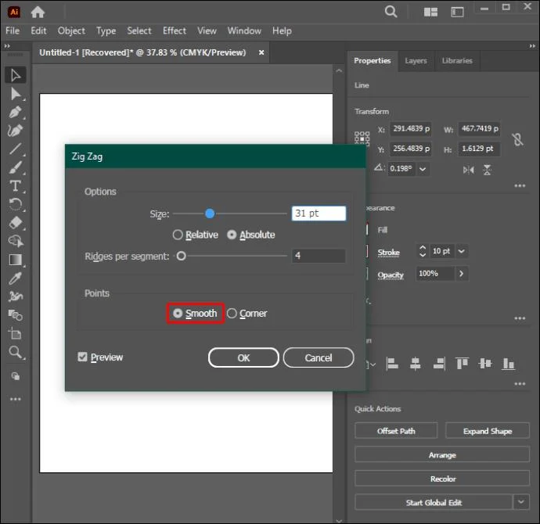The width and height of the screenshot is (540, 524).
Task: Select the Rotate tool
Action: click(15, 204)
